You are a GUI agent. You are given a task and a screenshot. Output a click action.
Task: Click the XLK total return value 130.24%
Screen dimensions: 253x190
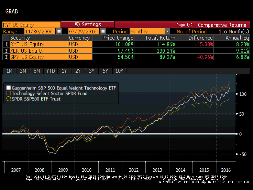tap(166, 51)
